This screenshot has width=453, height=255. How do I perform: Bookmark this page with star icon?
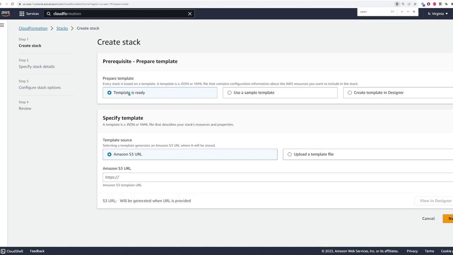pyautogui.click(x=415, y=4)
